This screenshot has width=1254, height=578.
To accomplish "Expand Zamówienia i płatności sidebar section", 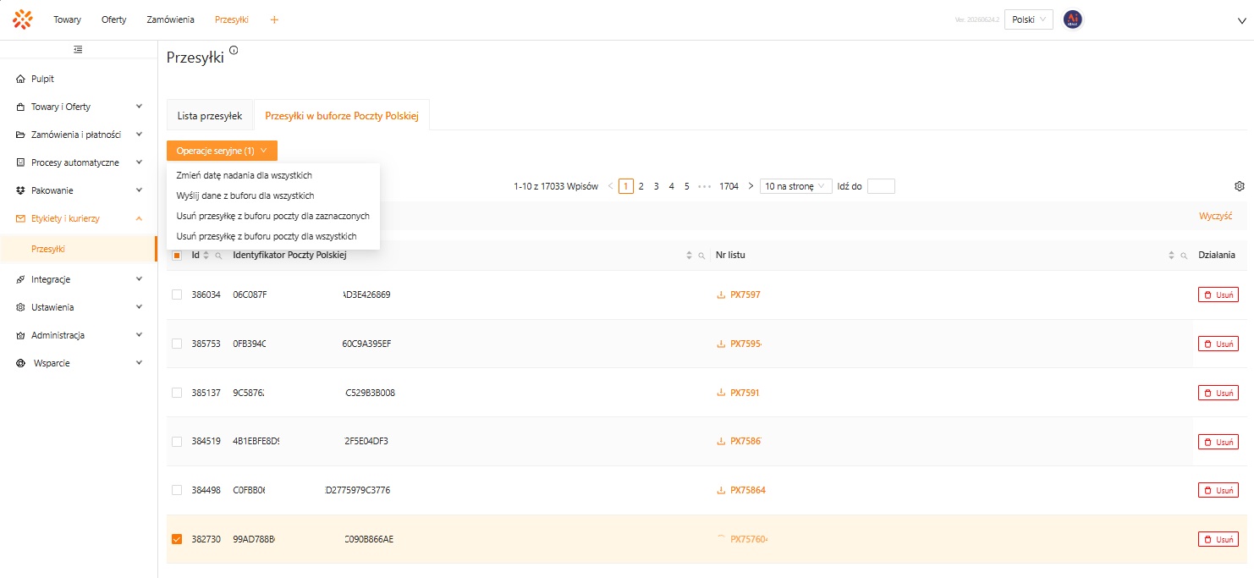I will (x=78, y=135).
